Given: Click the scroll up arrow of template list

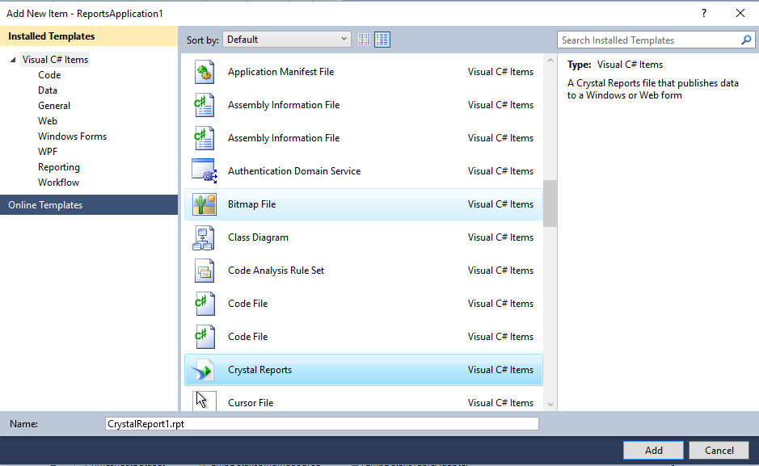Looking at the screenshot, I should click(x=550, y=61).
